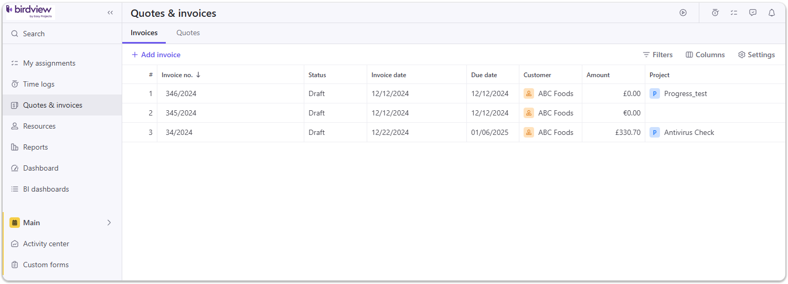
Task: Click the Resources person icon
Action: (x=15, y=126)
